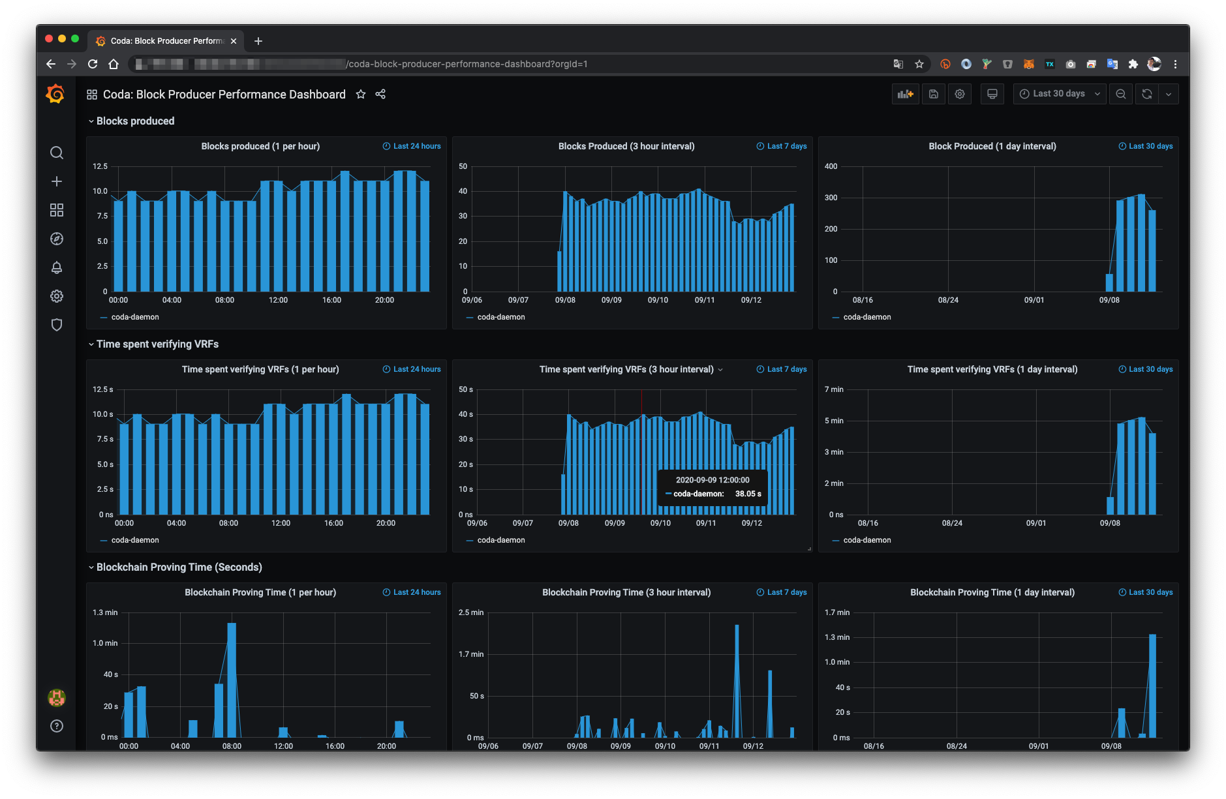Open the search icon in sidebar
This screenshot has width=1226, height=799.
[57, 153]
